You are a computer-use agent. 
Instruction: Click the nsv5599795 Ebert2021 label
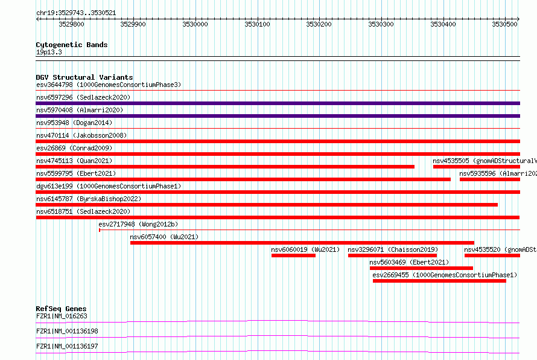[x=76, y=173]
